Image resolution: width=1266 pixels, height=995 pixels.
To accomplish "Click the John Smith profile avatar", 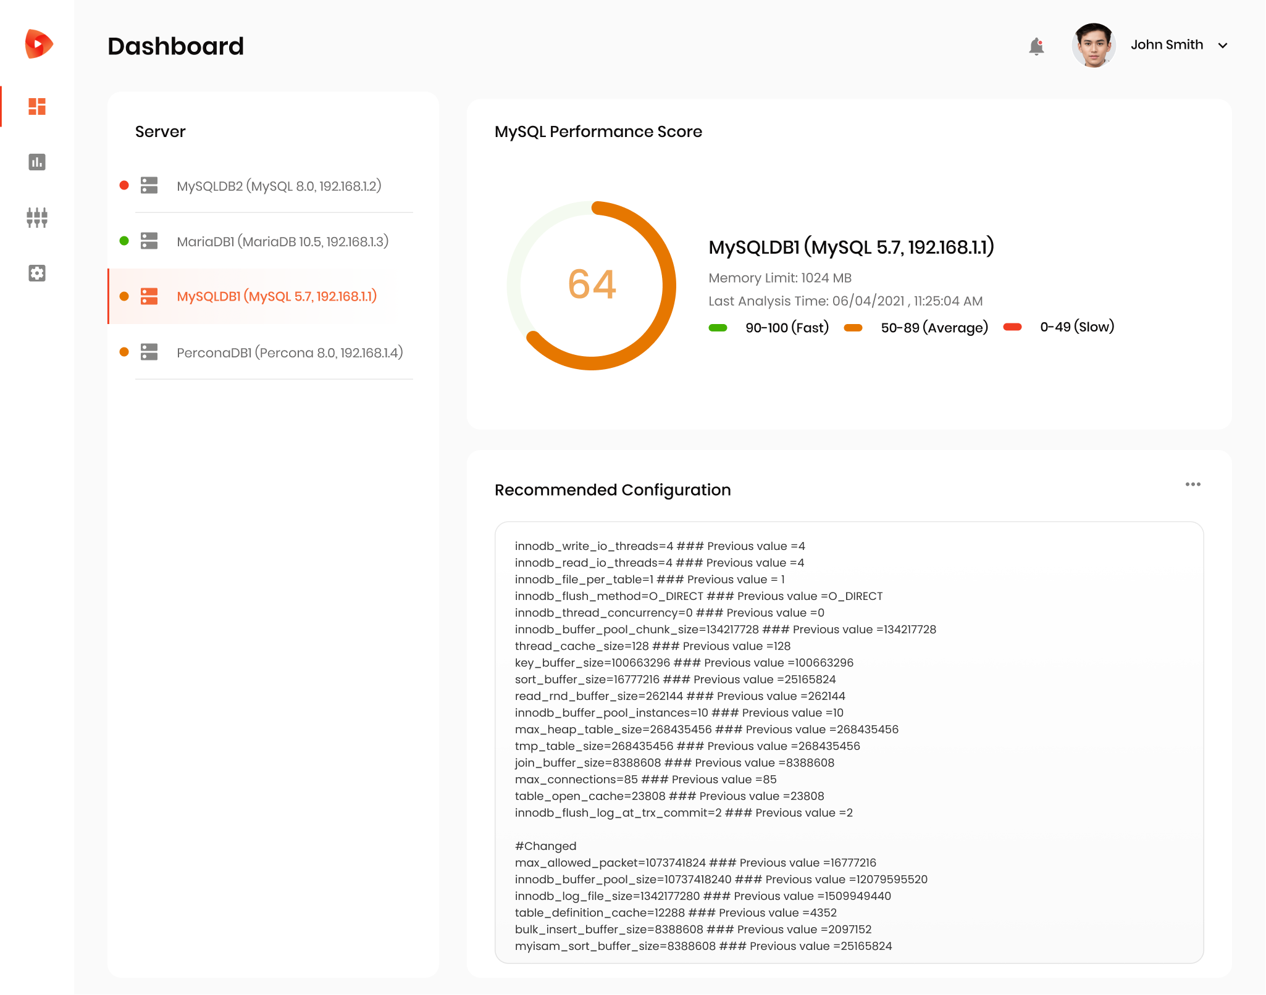I will click(1094, 45).
